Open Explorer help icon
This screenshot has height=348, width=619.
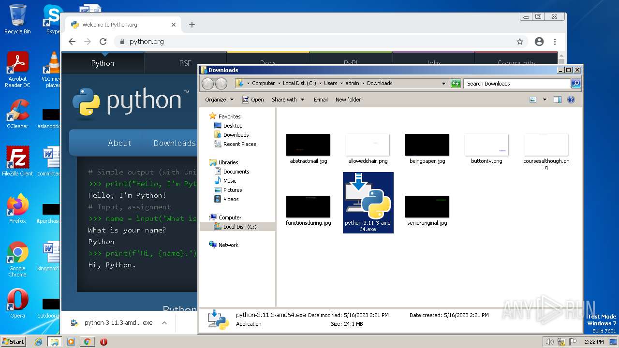tap(571, 100)
